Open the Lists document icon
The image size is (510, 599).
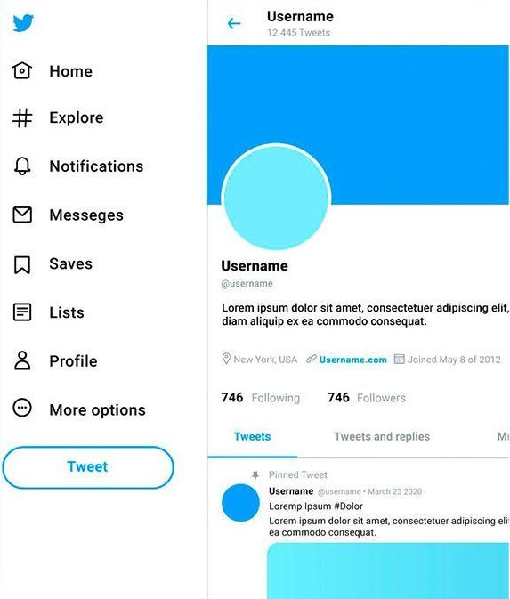(22, 312)
